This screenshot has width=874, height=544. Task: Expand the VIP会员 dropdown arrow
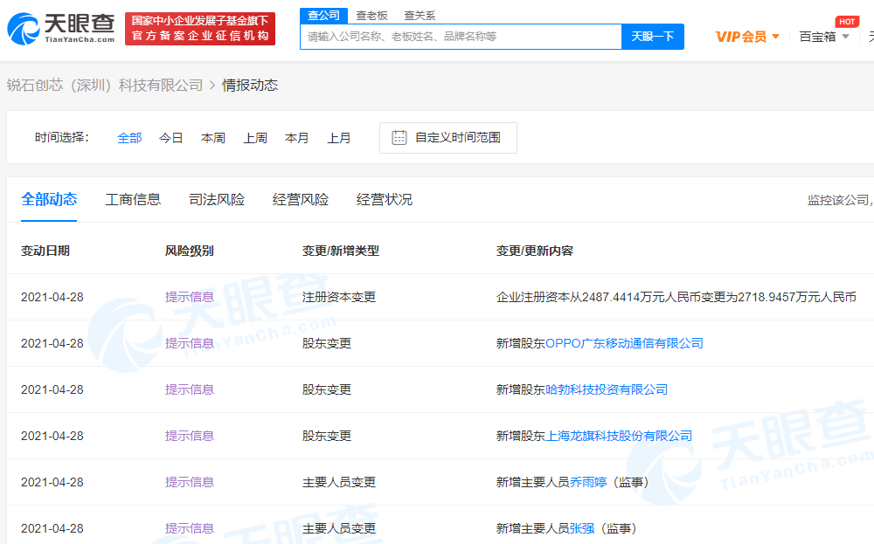tap(775, 37)
